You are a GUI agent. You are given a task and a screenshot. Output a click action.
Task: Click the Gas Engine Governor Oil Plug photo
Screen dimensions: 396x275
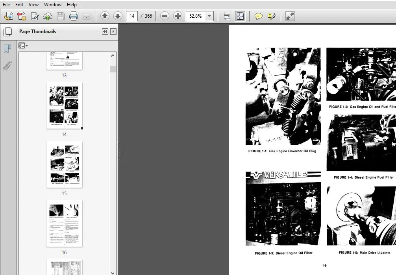point(283,96)
